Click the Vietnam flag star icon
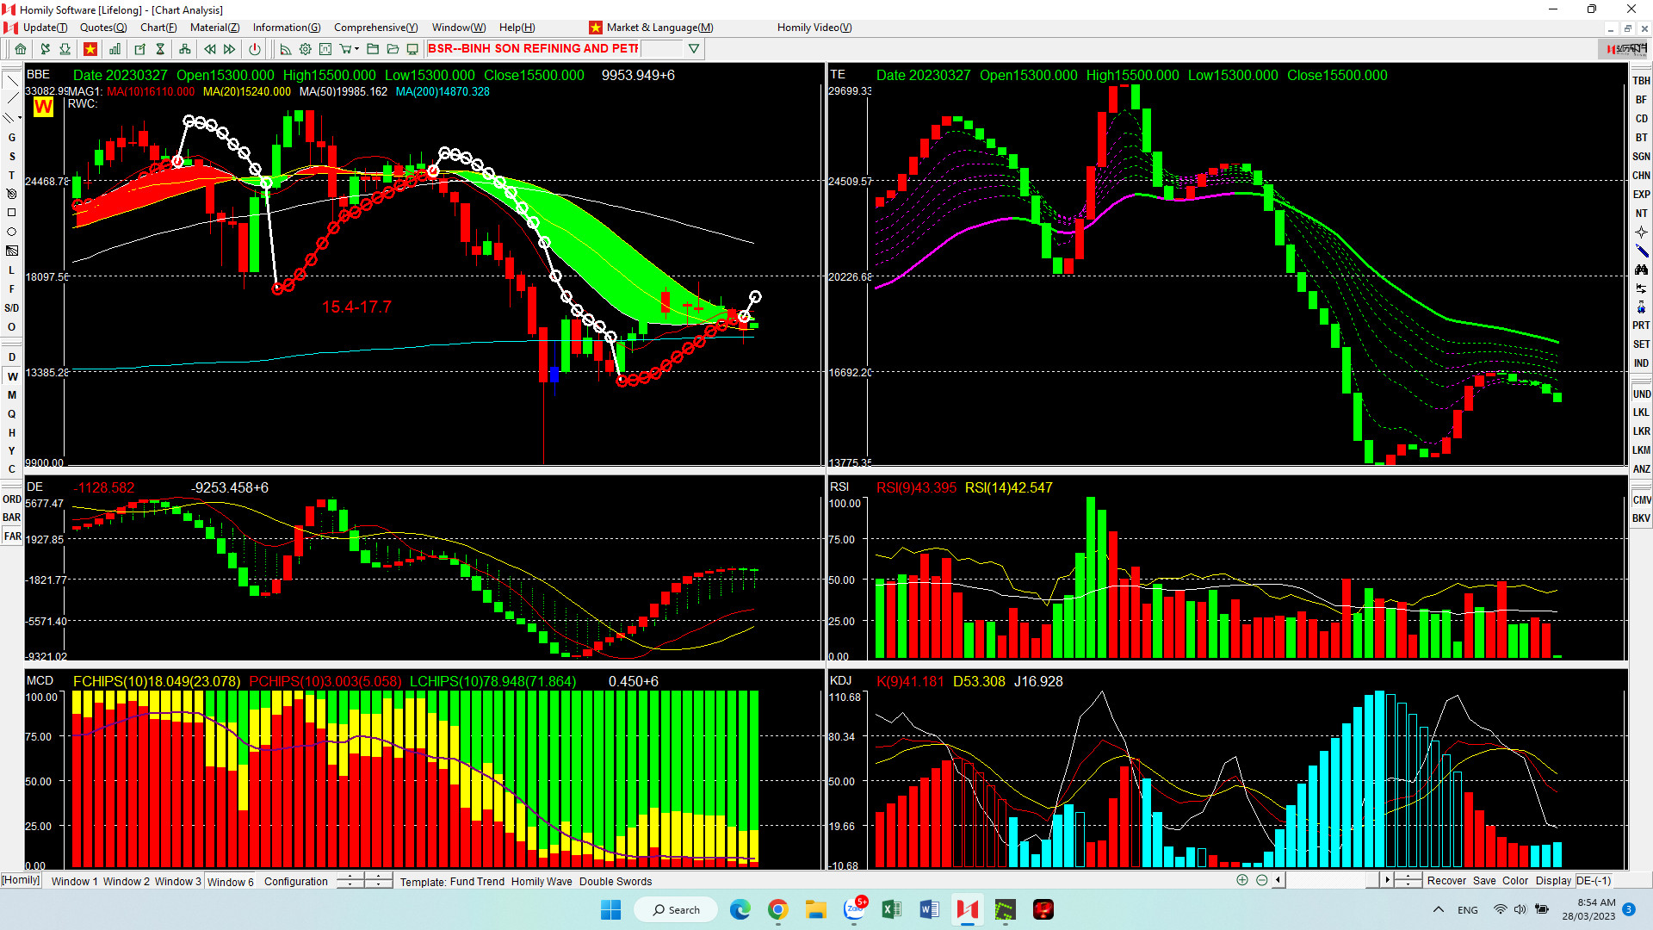The image size is (1653, 930). (x=90, y=49)
